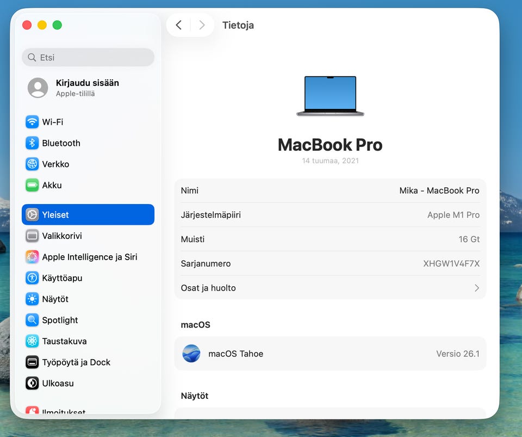Click the search magnifier in Etsi field
Image resolution: width=522 pixels, height=437 pixels.
point(32,57)
